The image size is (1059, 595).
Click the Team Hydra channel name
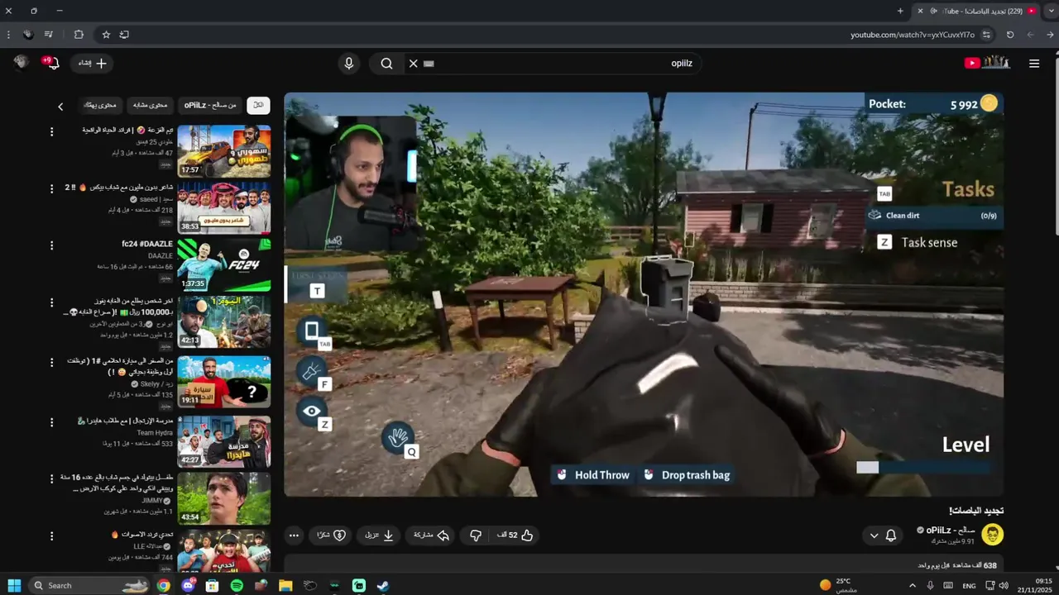[x=155, y=433]
